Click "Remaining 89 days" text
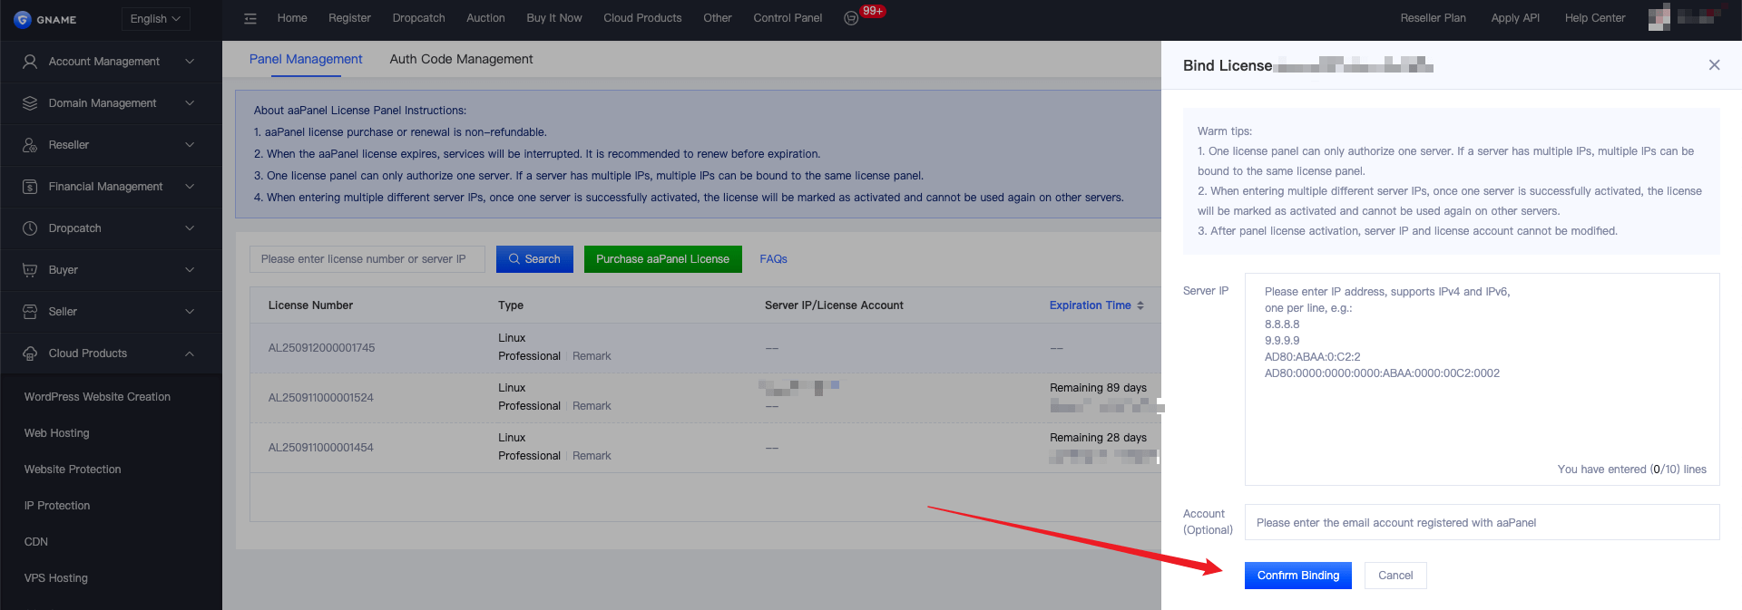This screenshot has width=1742, height=610. [x=1098, y=388]
